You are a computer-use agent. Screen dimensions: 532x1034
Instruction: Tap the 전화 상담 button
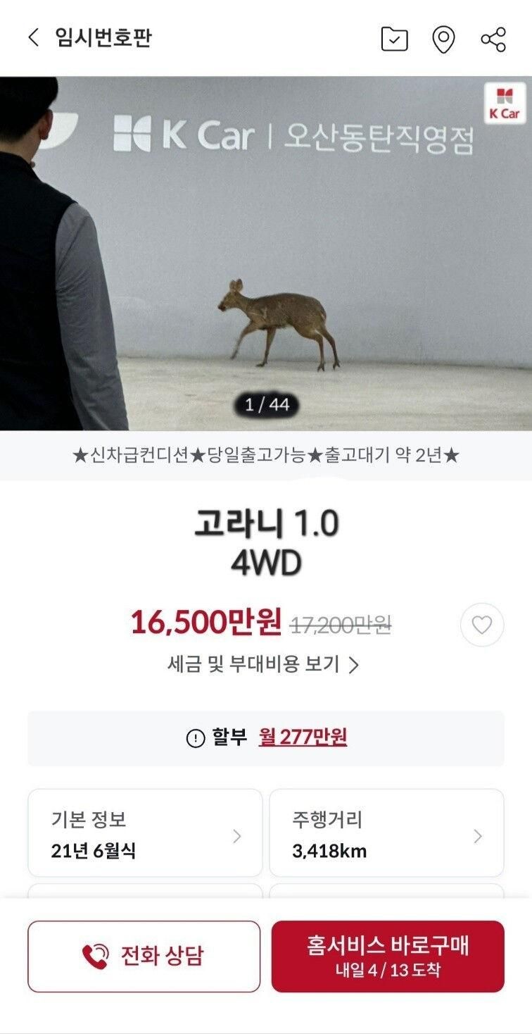[x=144, y=956]
